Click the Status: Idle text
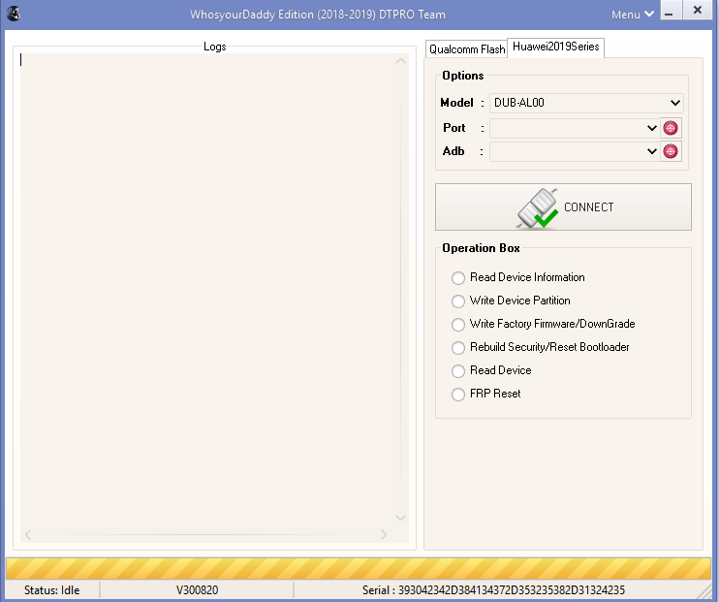This screenshot has width=719, height=602. (x=51, y=590)
